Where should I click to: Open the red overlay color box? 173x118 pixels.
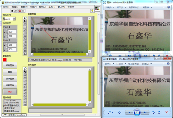pos(5,60)
